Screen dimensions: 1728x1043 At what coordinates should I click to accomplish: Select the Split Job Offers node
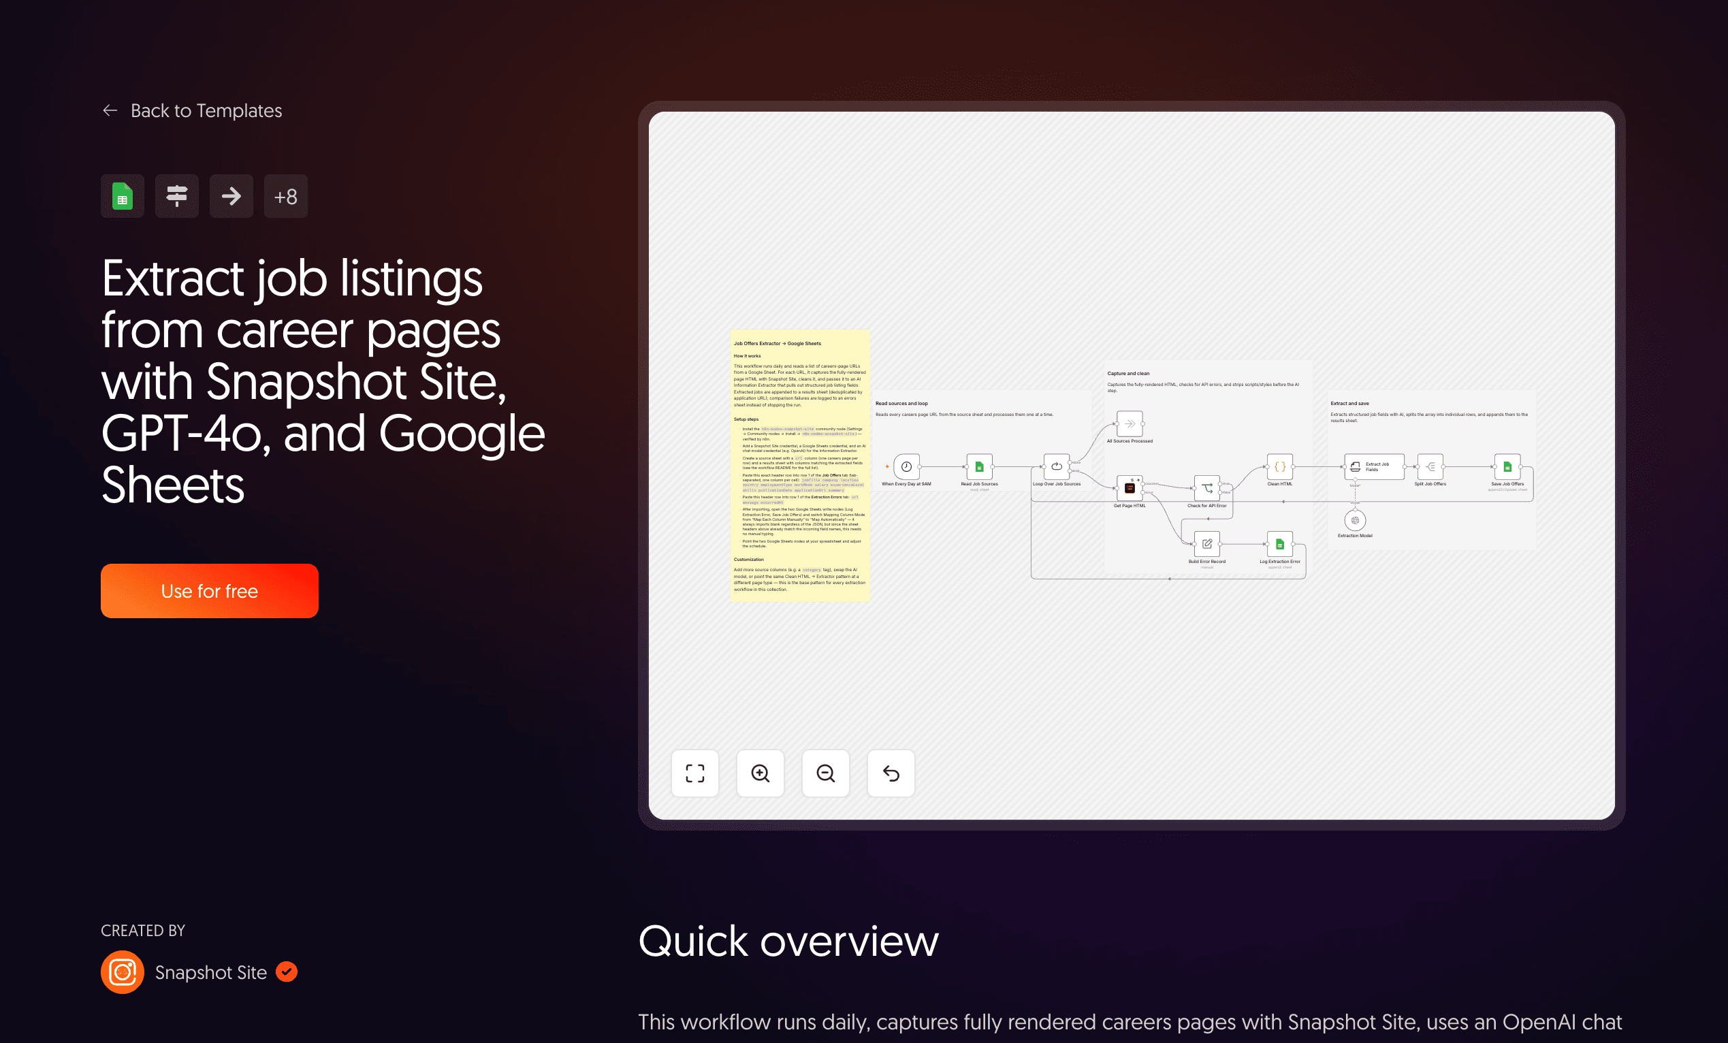[x=1430, y=466]
